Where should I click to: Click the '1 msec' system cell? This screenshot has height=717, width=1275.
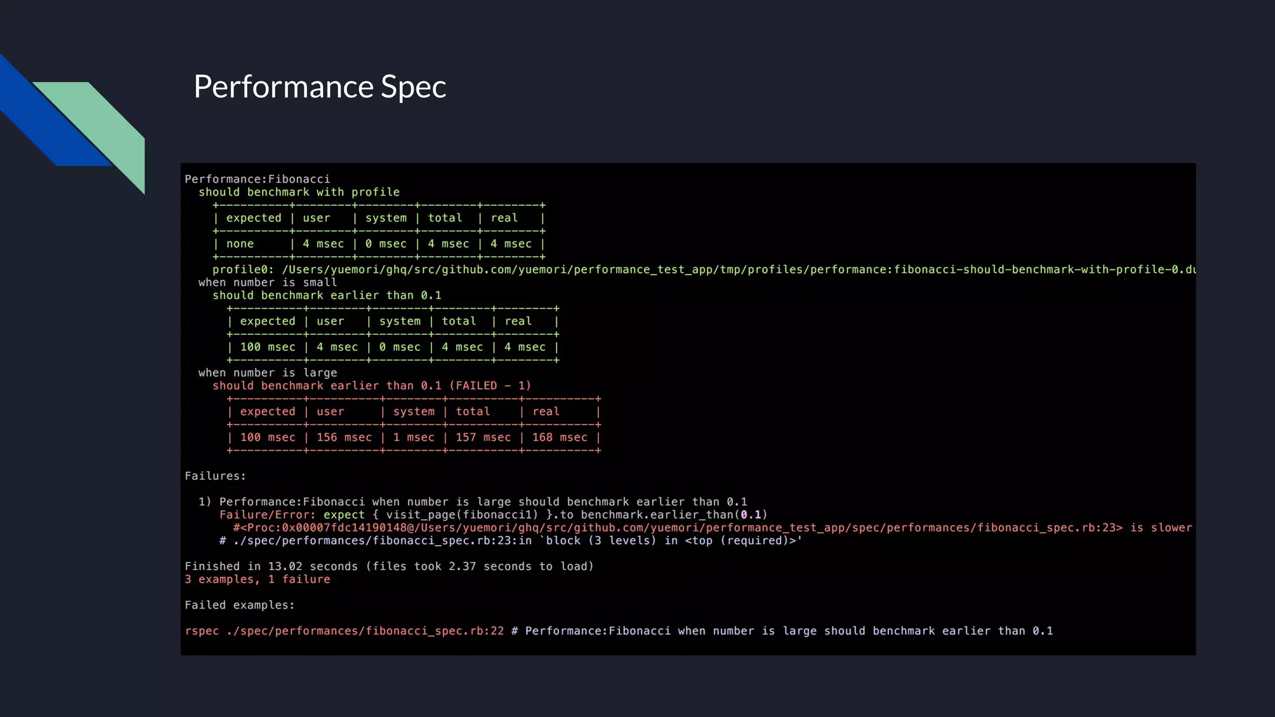click(414, 438)
